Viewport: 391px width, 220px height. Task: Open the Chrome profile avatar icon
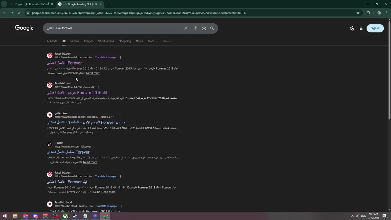point(379,13)
